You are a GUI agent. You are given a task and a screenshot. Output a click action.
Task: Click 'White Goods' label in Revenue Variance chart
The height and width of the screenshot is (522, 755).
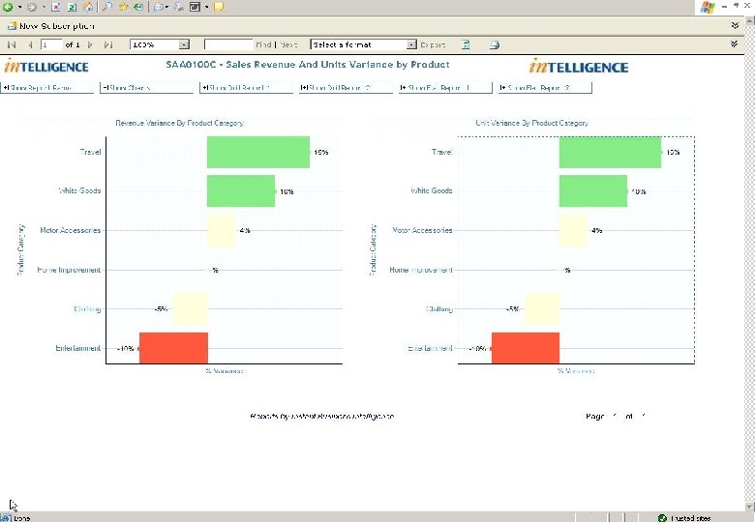click(x=79, y=190)
